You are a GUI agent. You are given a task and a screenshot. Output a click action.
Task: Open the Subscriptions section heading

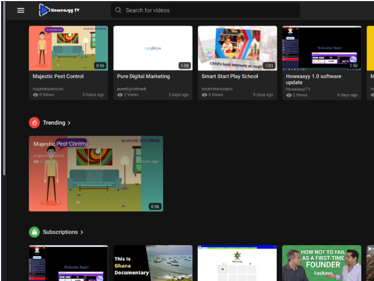(60, 232)
